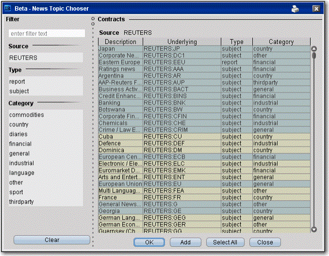
Task: Filter by general category in left panel
Action: click(x=46, y=153)
